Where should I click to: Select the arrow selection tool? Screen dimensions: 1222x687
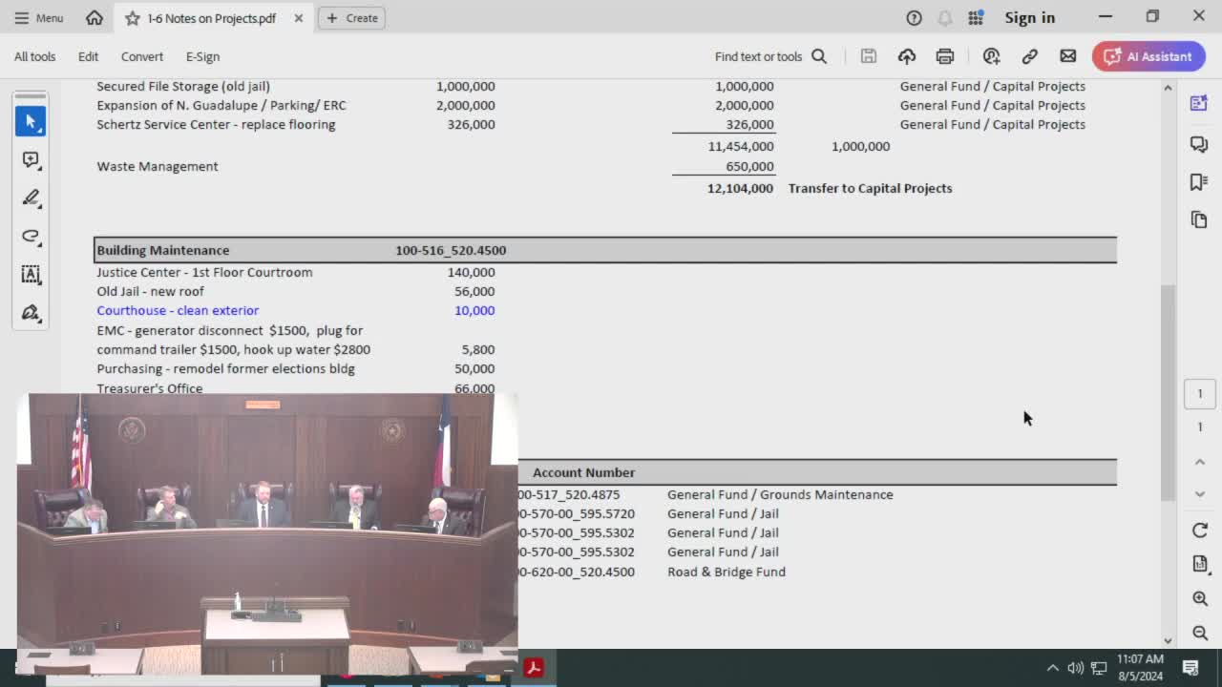tap(31, 121)
